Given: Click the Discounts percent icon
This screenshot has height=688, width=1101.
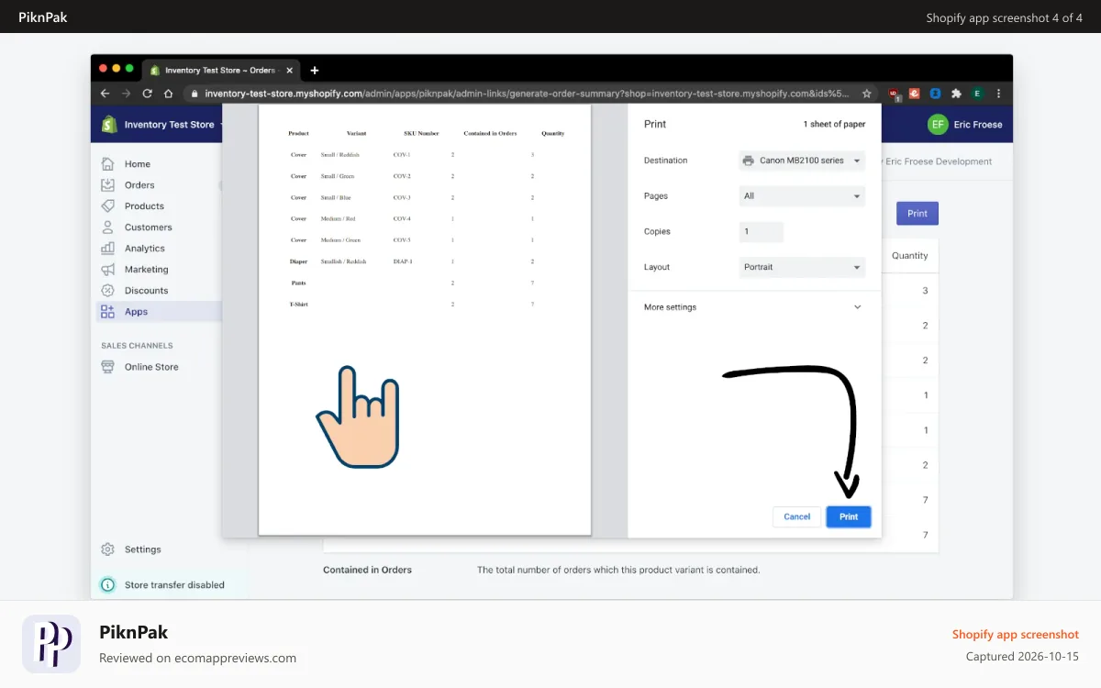Looking at the screenshot, I should (x=107, y=290).
